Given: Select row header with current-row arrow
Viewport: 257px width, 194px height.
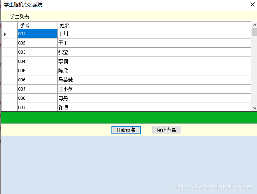Looking at the screenshot, I should tap(9, 34).
